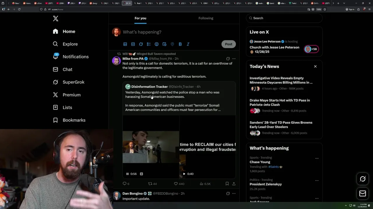Toggle bold text formatting
373x209 pixels.
pos(180,44)
